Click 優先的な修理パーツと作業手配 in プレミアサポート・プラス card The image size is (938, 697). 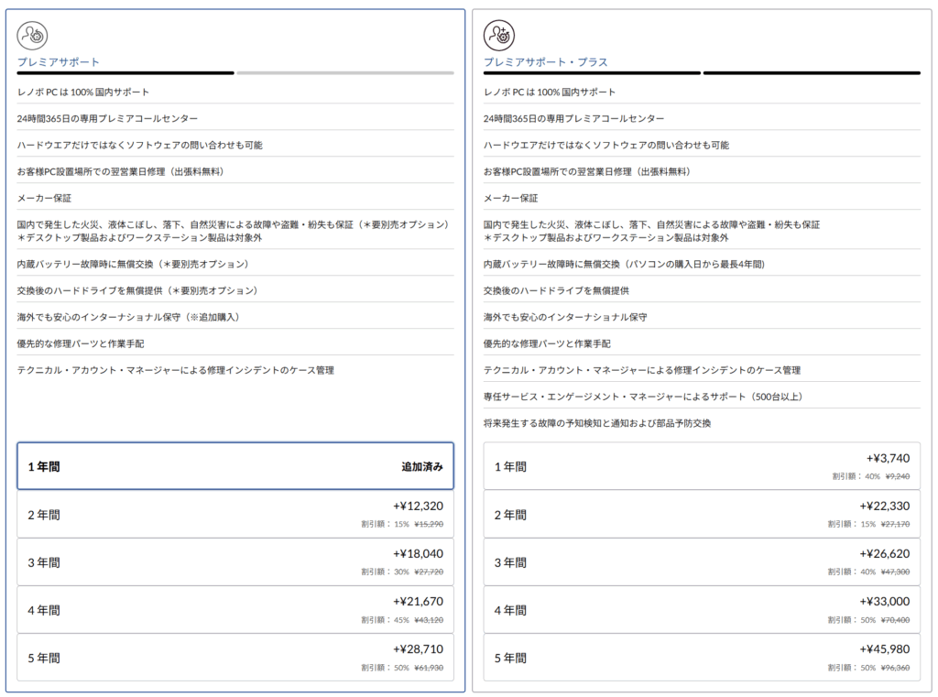coord(548,343)
